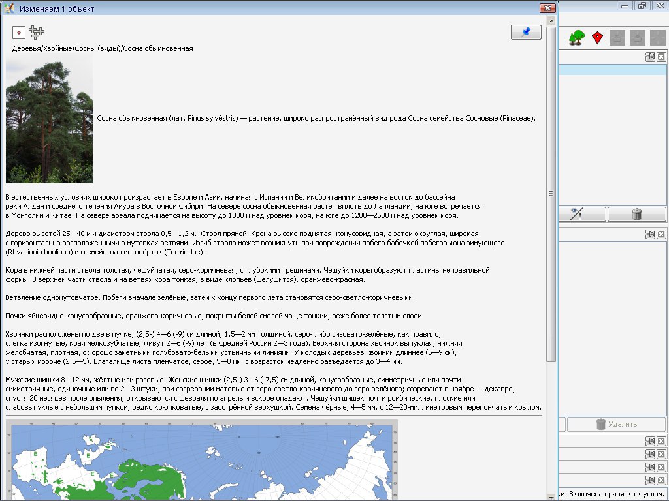Close the top panel containing the highlighted row
This screenshot has height=501, width=669.
pos(661,57)
